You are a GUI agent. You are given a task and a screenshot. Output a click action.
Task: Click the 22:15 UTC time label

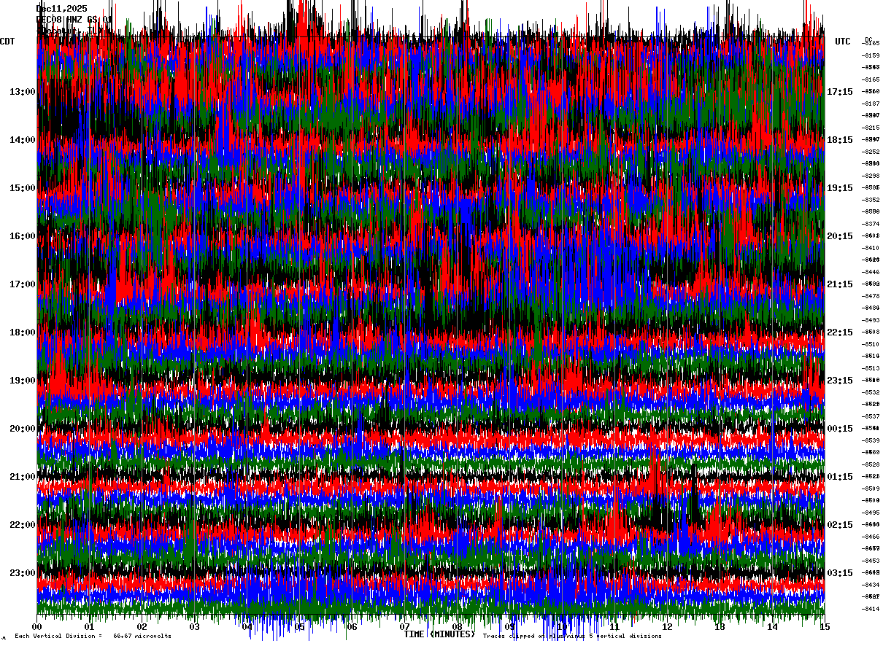point(840,332)
